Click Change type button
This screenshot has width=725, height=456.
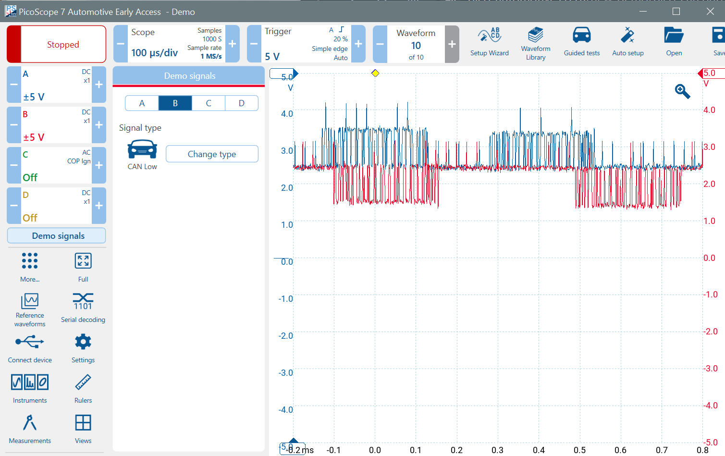click(212, 154)
